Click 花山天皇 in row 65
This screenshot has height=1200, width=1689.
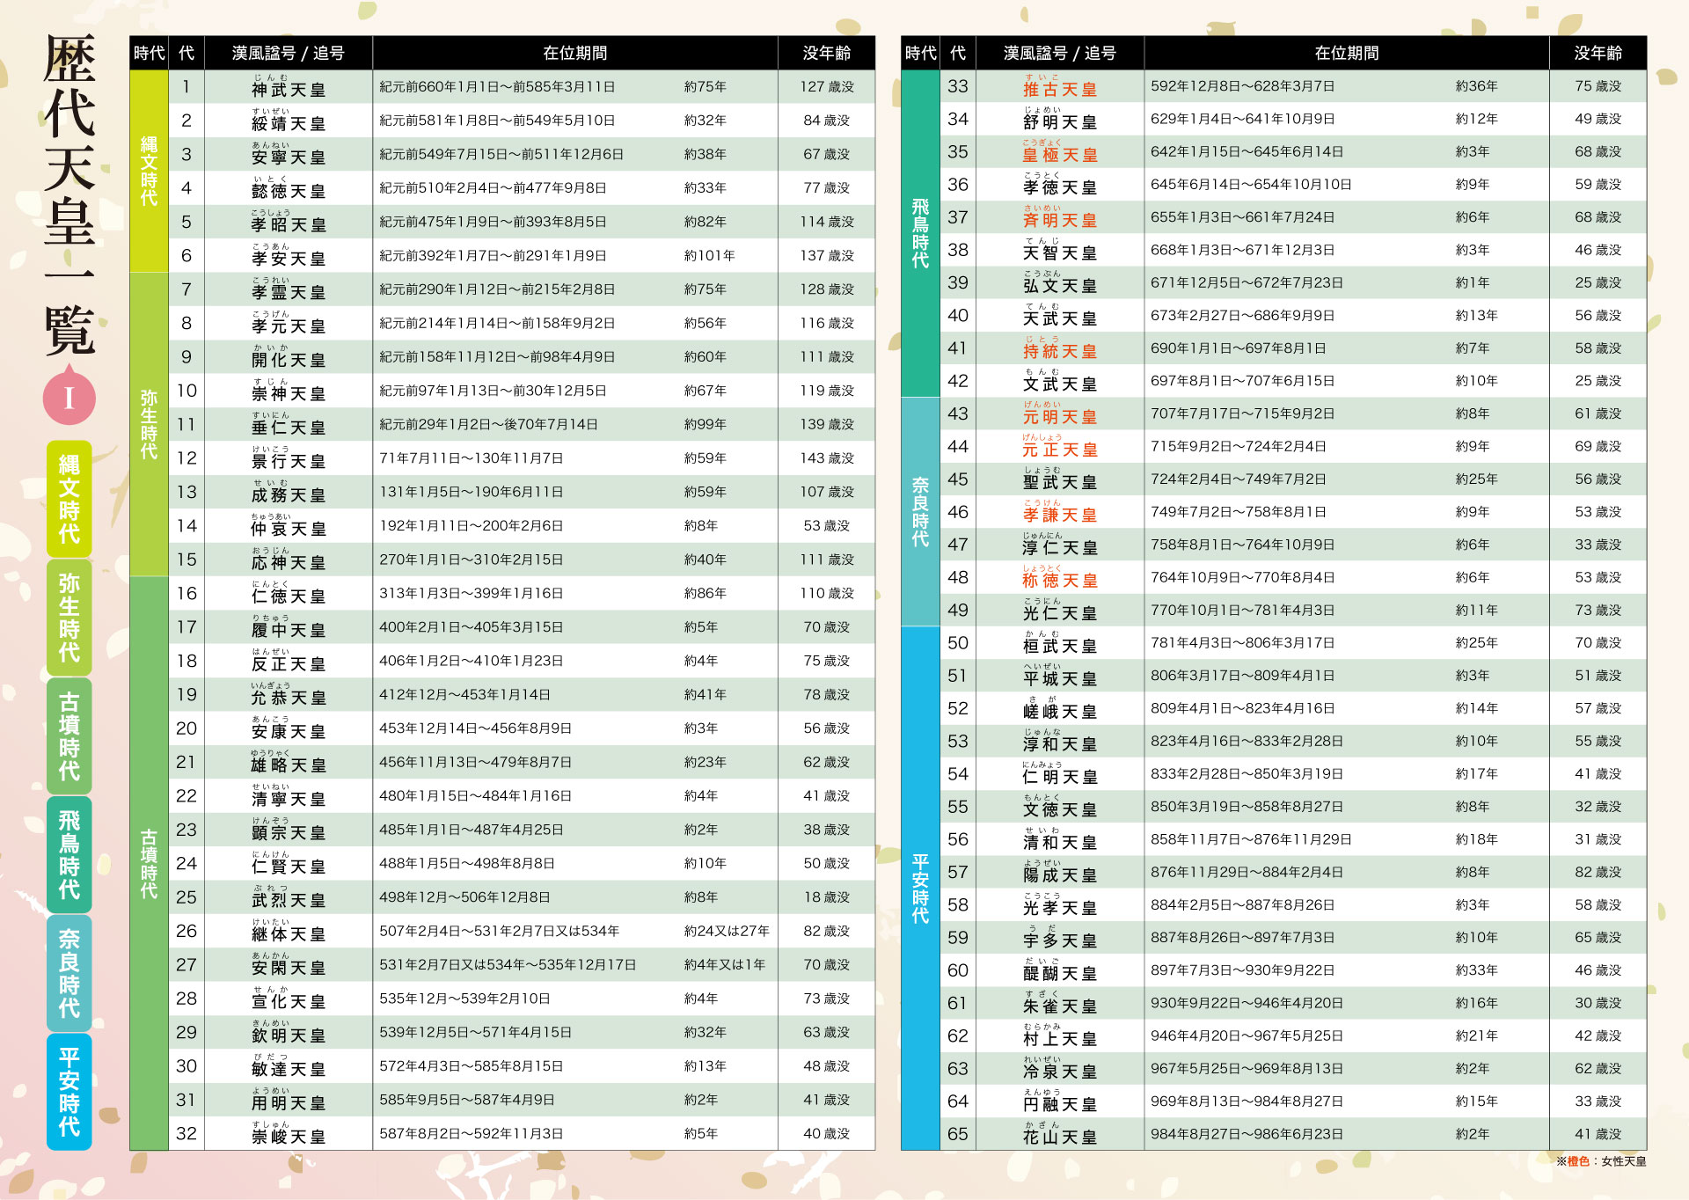pos(1060,1138)
